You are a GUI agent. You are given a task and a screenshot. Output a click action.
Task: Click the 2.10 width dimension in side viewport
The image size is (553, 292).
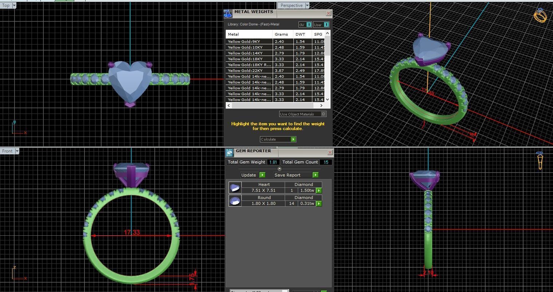tap(428, 272)
